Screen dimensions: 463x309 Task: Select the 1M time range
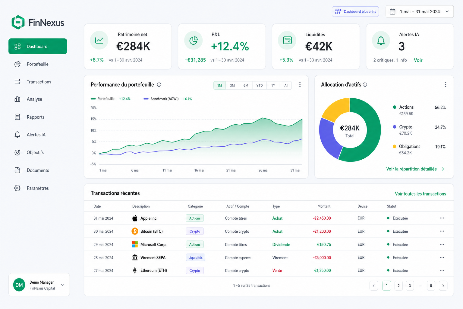[219, 85]
